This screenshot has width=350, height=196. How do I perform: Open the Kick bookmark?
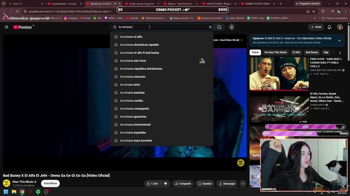[97, 18]
